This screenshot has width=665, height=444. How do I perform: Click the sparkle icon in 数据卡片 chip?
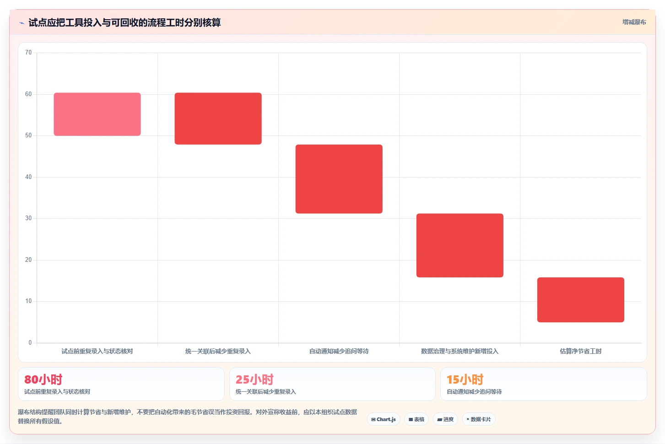468,419
